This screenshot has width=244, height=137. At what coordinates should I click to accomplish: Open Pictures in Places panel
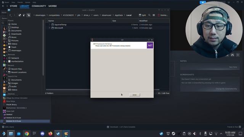13,41
